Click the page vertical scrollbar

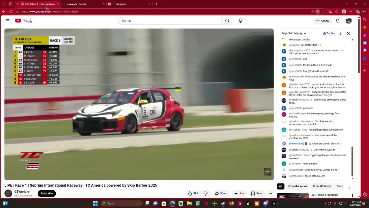point(359,46)
